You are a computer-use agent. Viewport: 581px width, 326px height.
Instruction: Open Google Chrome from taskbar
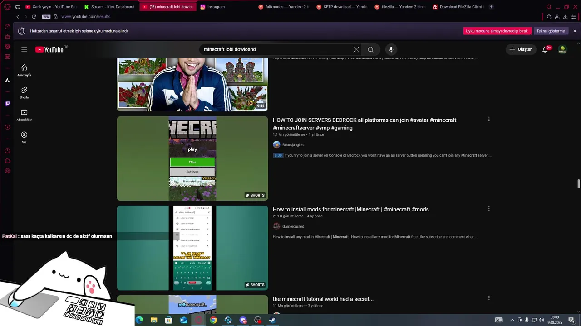[213, 320]
